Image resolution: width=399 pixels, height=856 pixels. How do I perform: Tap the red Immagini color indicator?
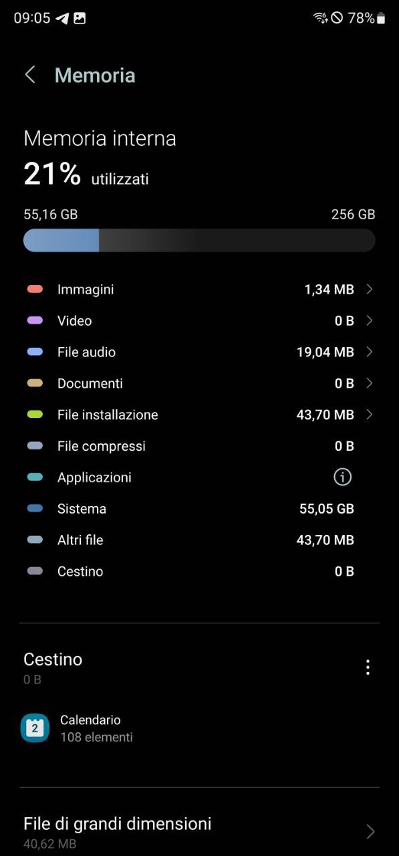click(x=35, y=290)
